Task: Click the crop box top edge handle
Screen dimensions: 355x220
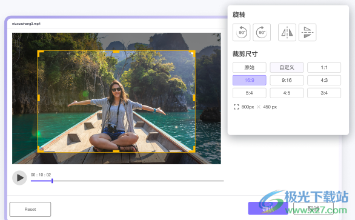Action: pos(116,52)
